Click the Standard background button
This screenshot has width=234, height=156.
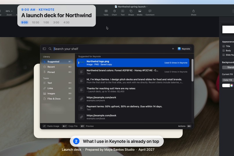228,67
